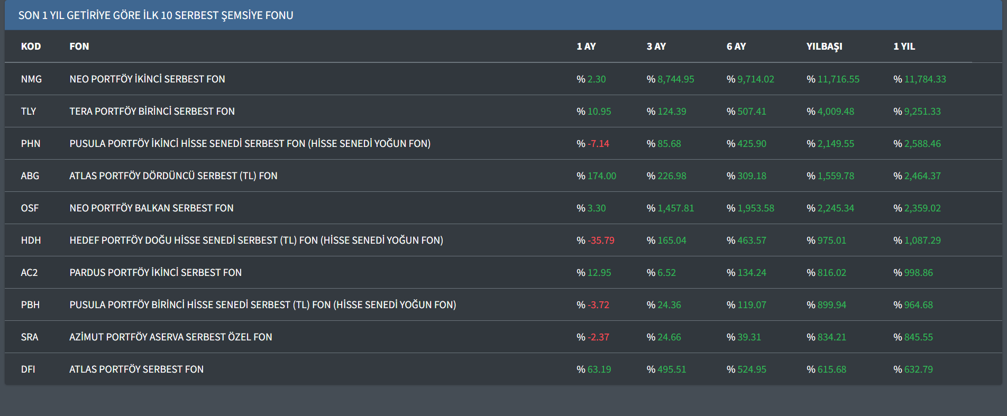The width and height of the screenshot is (1007, 416).
Task: Sort by the 6 AY column header
Action: (736, 47)
